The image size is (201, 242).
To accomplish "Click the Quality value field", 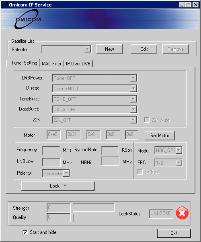I will [x=59, y=218].
